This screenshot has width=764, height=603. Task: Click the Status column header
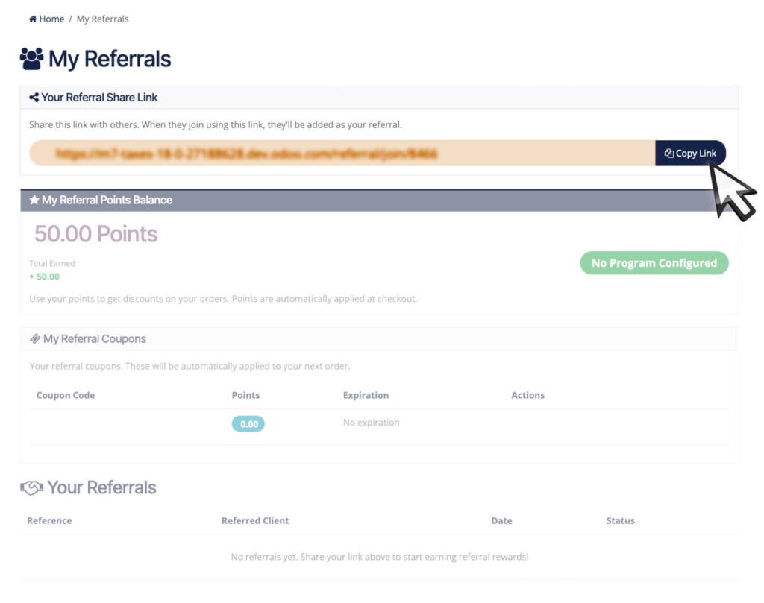click(620, 520)
